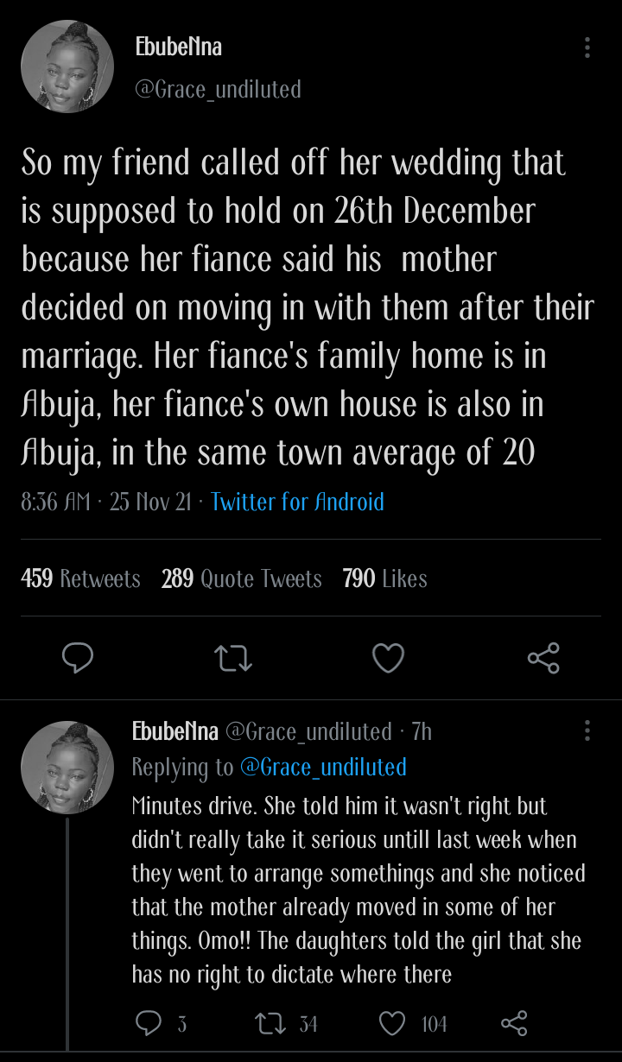Open the 289 Quote Tweets list
622x1062 pixels.
241,578
